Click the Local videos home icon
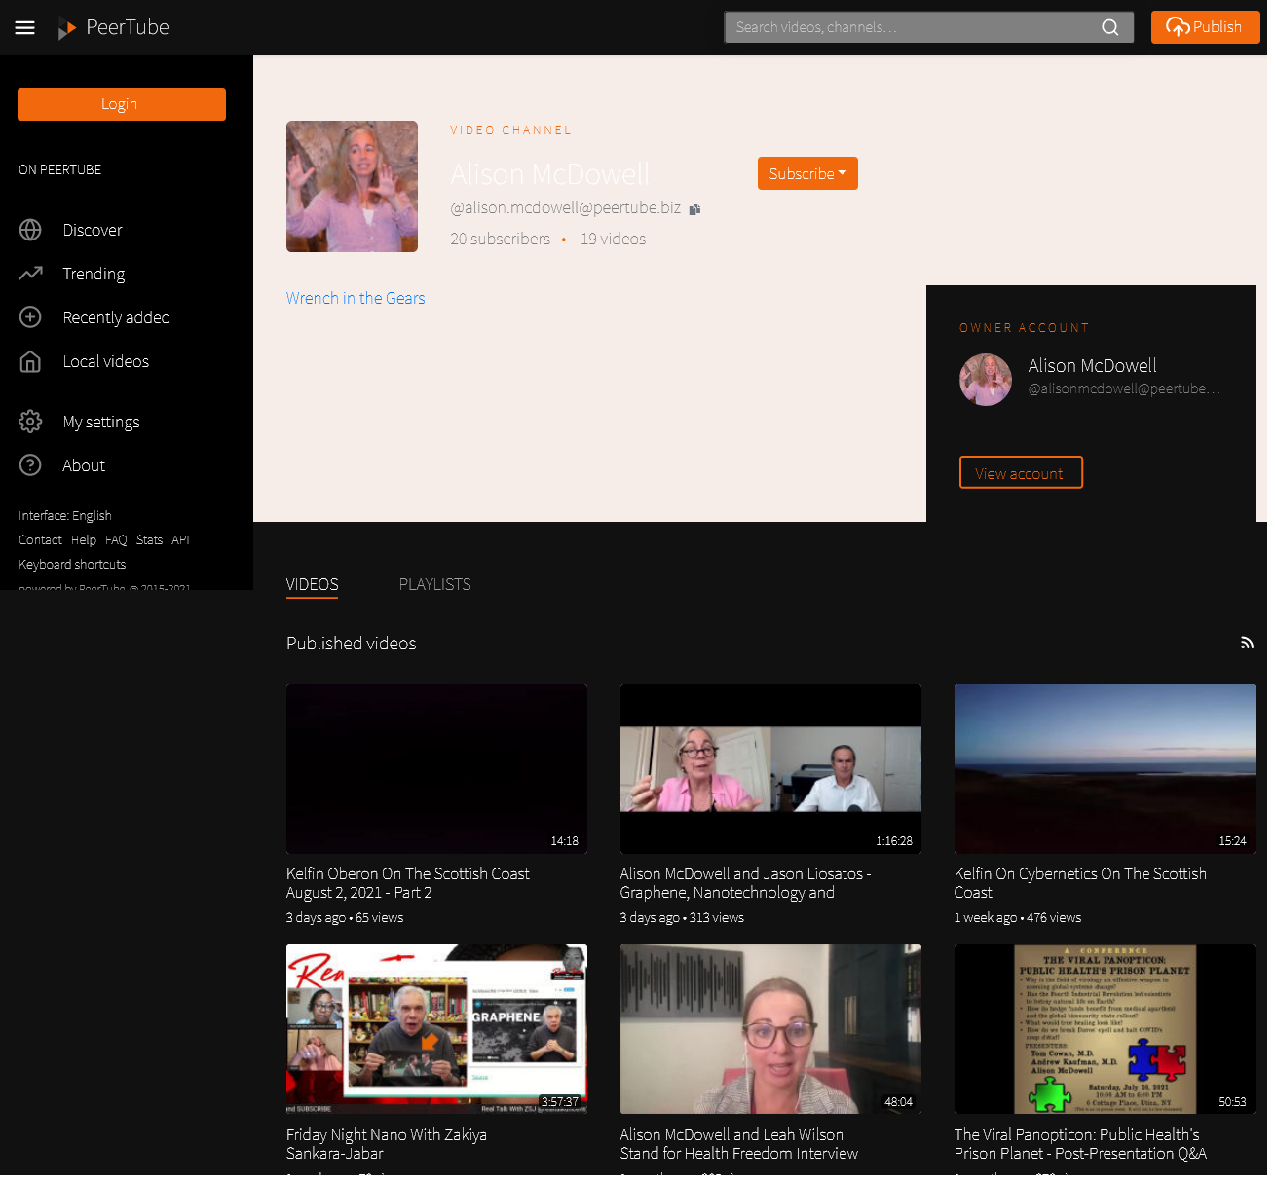 coord(30,361)
